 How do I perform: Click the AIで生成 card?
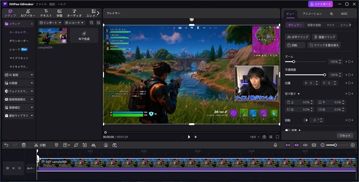[84, 35]
